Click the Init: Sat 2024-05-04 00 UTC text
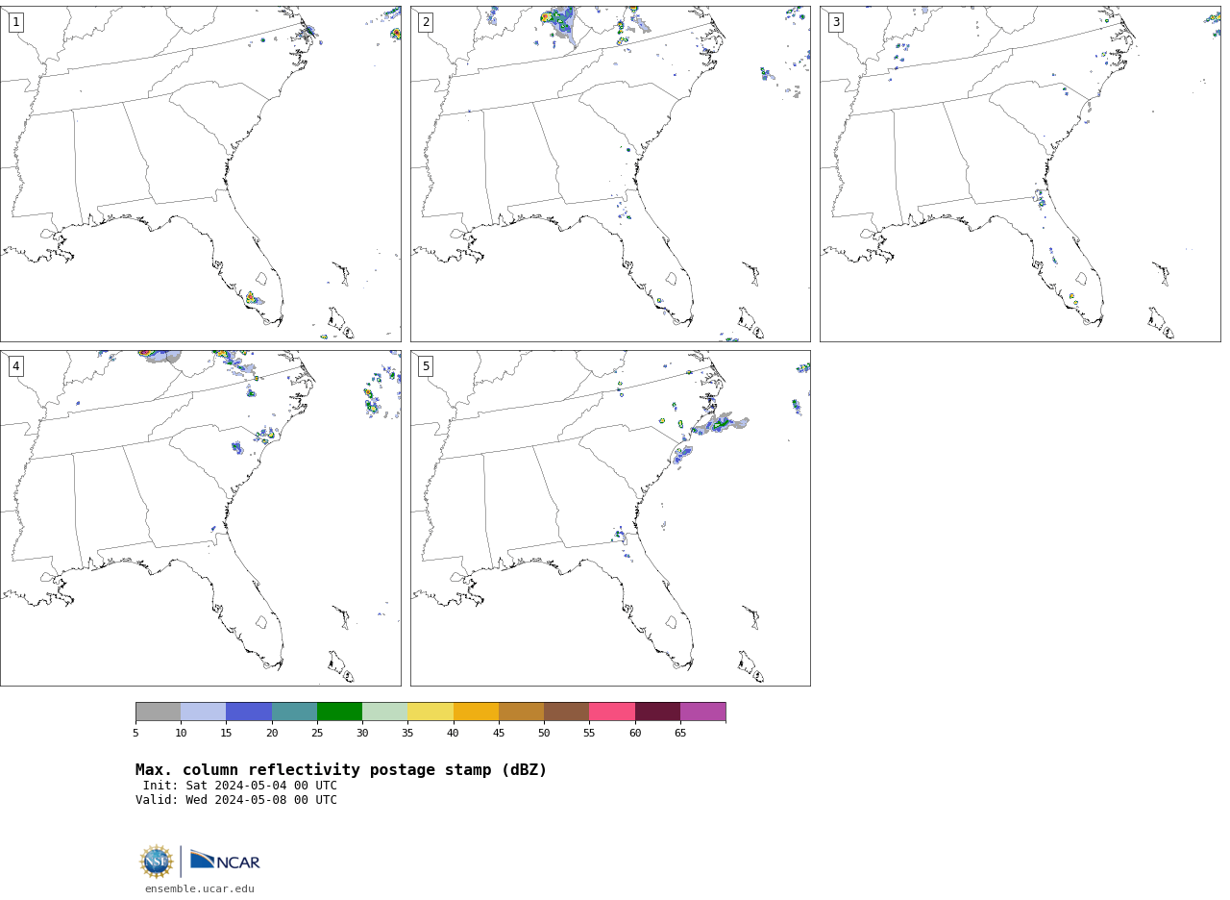The height and width of the screenshot is (900, 1230). tap(240, 786)
